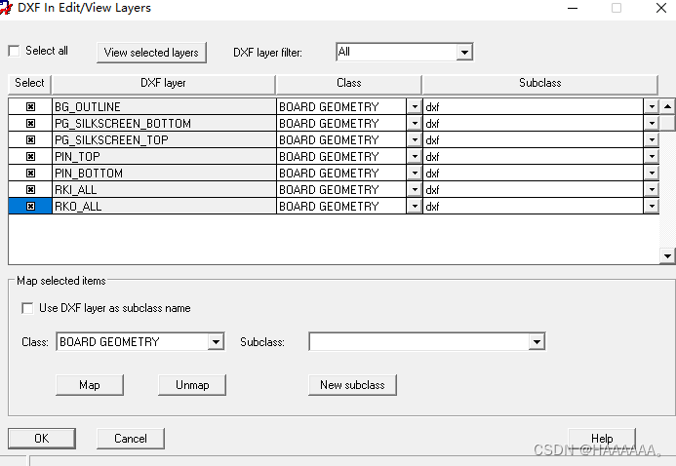Viewport: 676px width, 466px height.
Task: Check the Select all checkbox
Action: pyautogui.click(x=15, y=51)
